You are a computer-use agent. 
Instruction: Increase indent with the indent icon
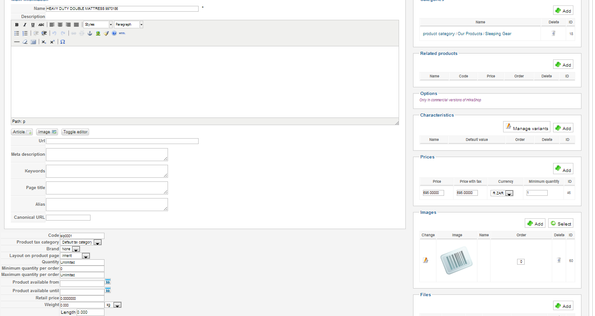click(x=44, y=33)
